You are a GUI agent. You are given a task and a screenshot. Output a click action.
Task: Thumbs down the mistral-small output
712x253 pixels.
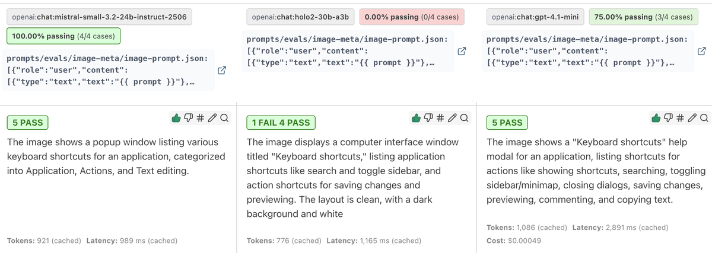click(x=188, y=118)
